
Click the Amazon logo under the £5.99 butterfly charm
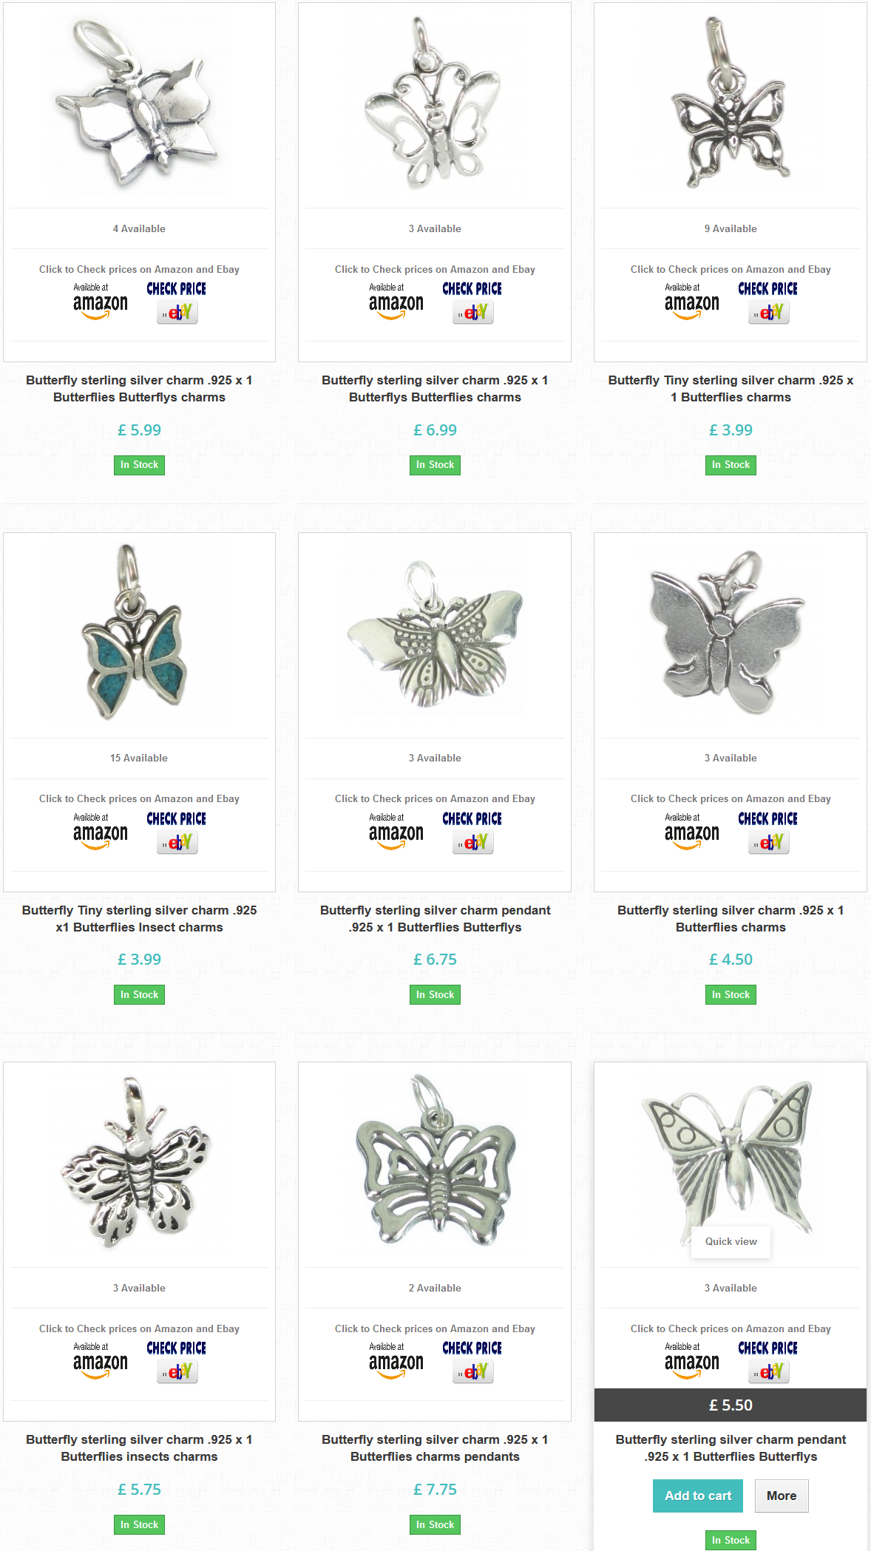coord(101,302)
